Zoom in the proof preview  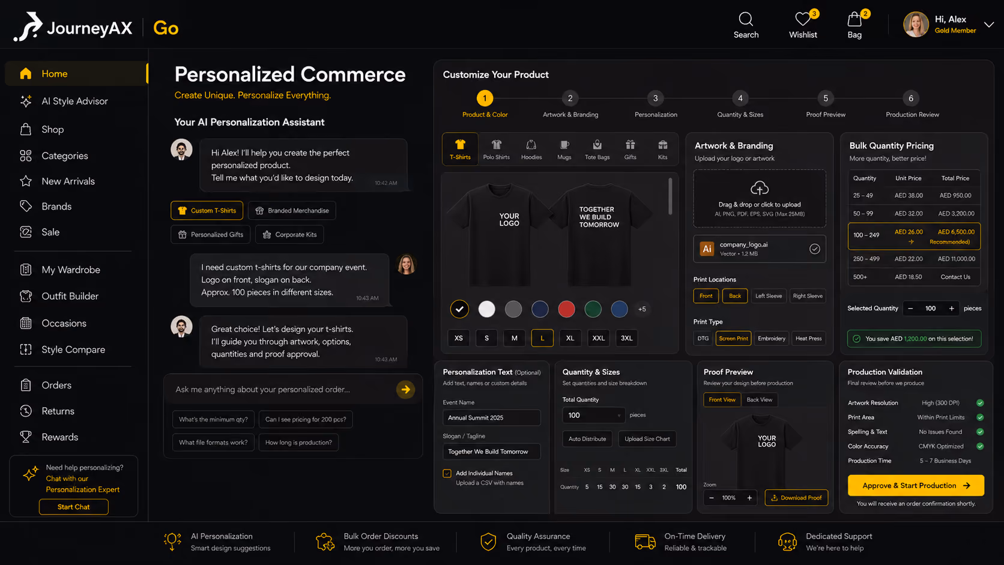tap(749, 498)
